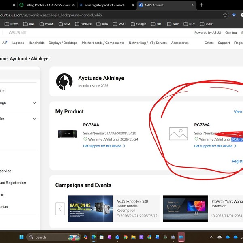Viewport: 243px width, 243px height.
Task: Open the NIW bookmarks folder
Action: pos(173,24)
